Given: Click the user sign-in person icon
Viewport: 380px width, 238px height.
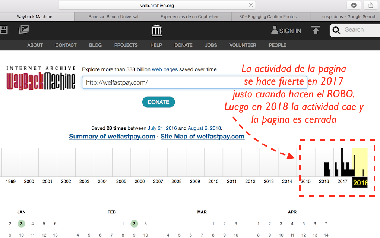Looking at the screenshot, I should click(x=274, y=30).
